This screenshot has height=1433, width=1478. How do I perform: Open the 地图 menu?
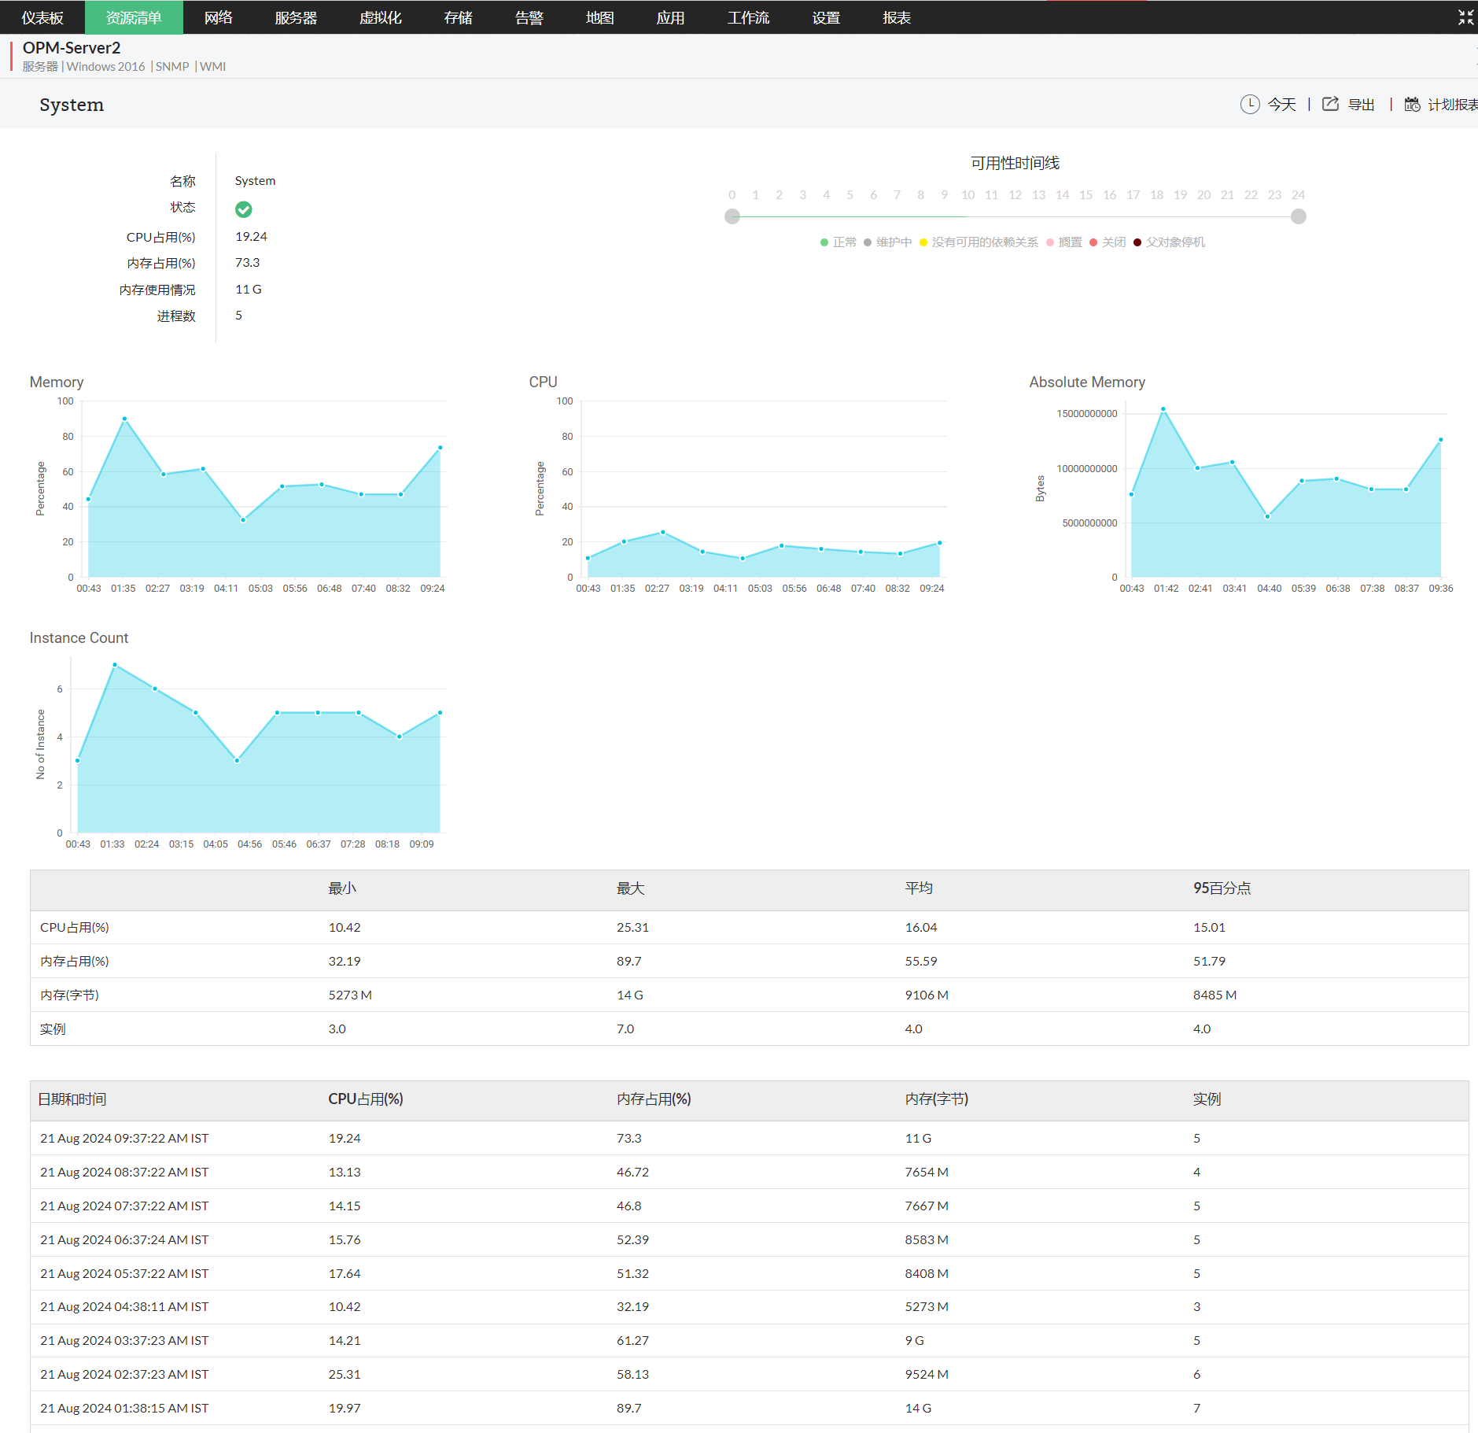pos(600,17)
